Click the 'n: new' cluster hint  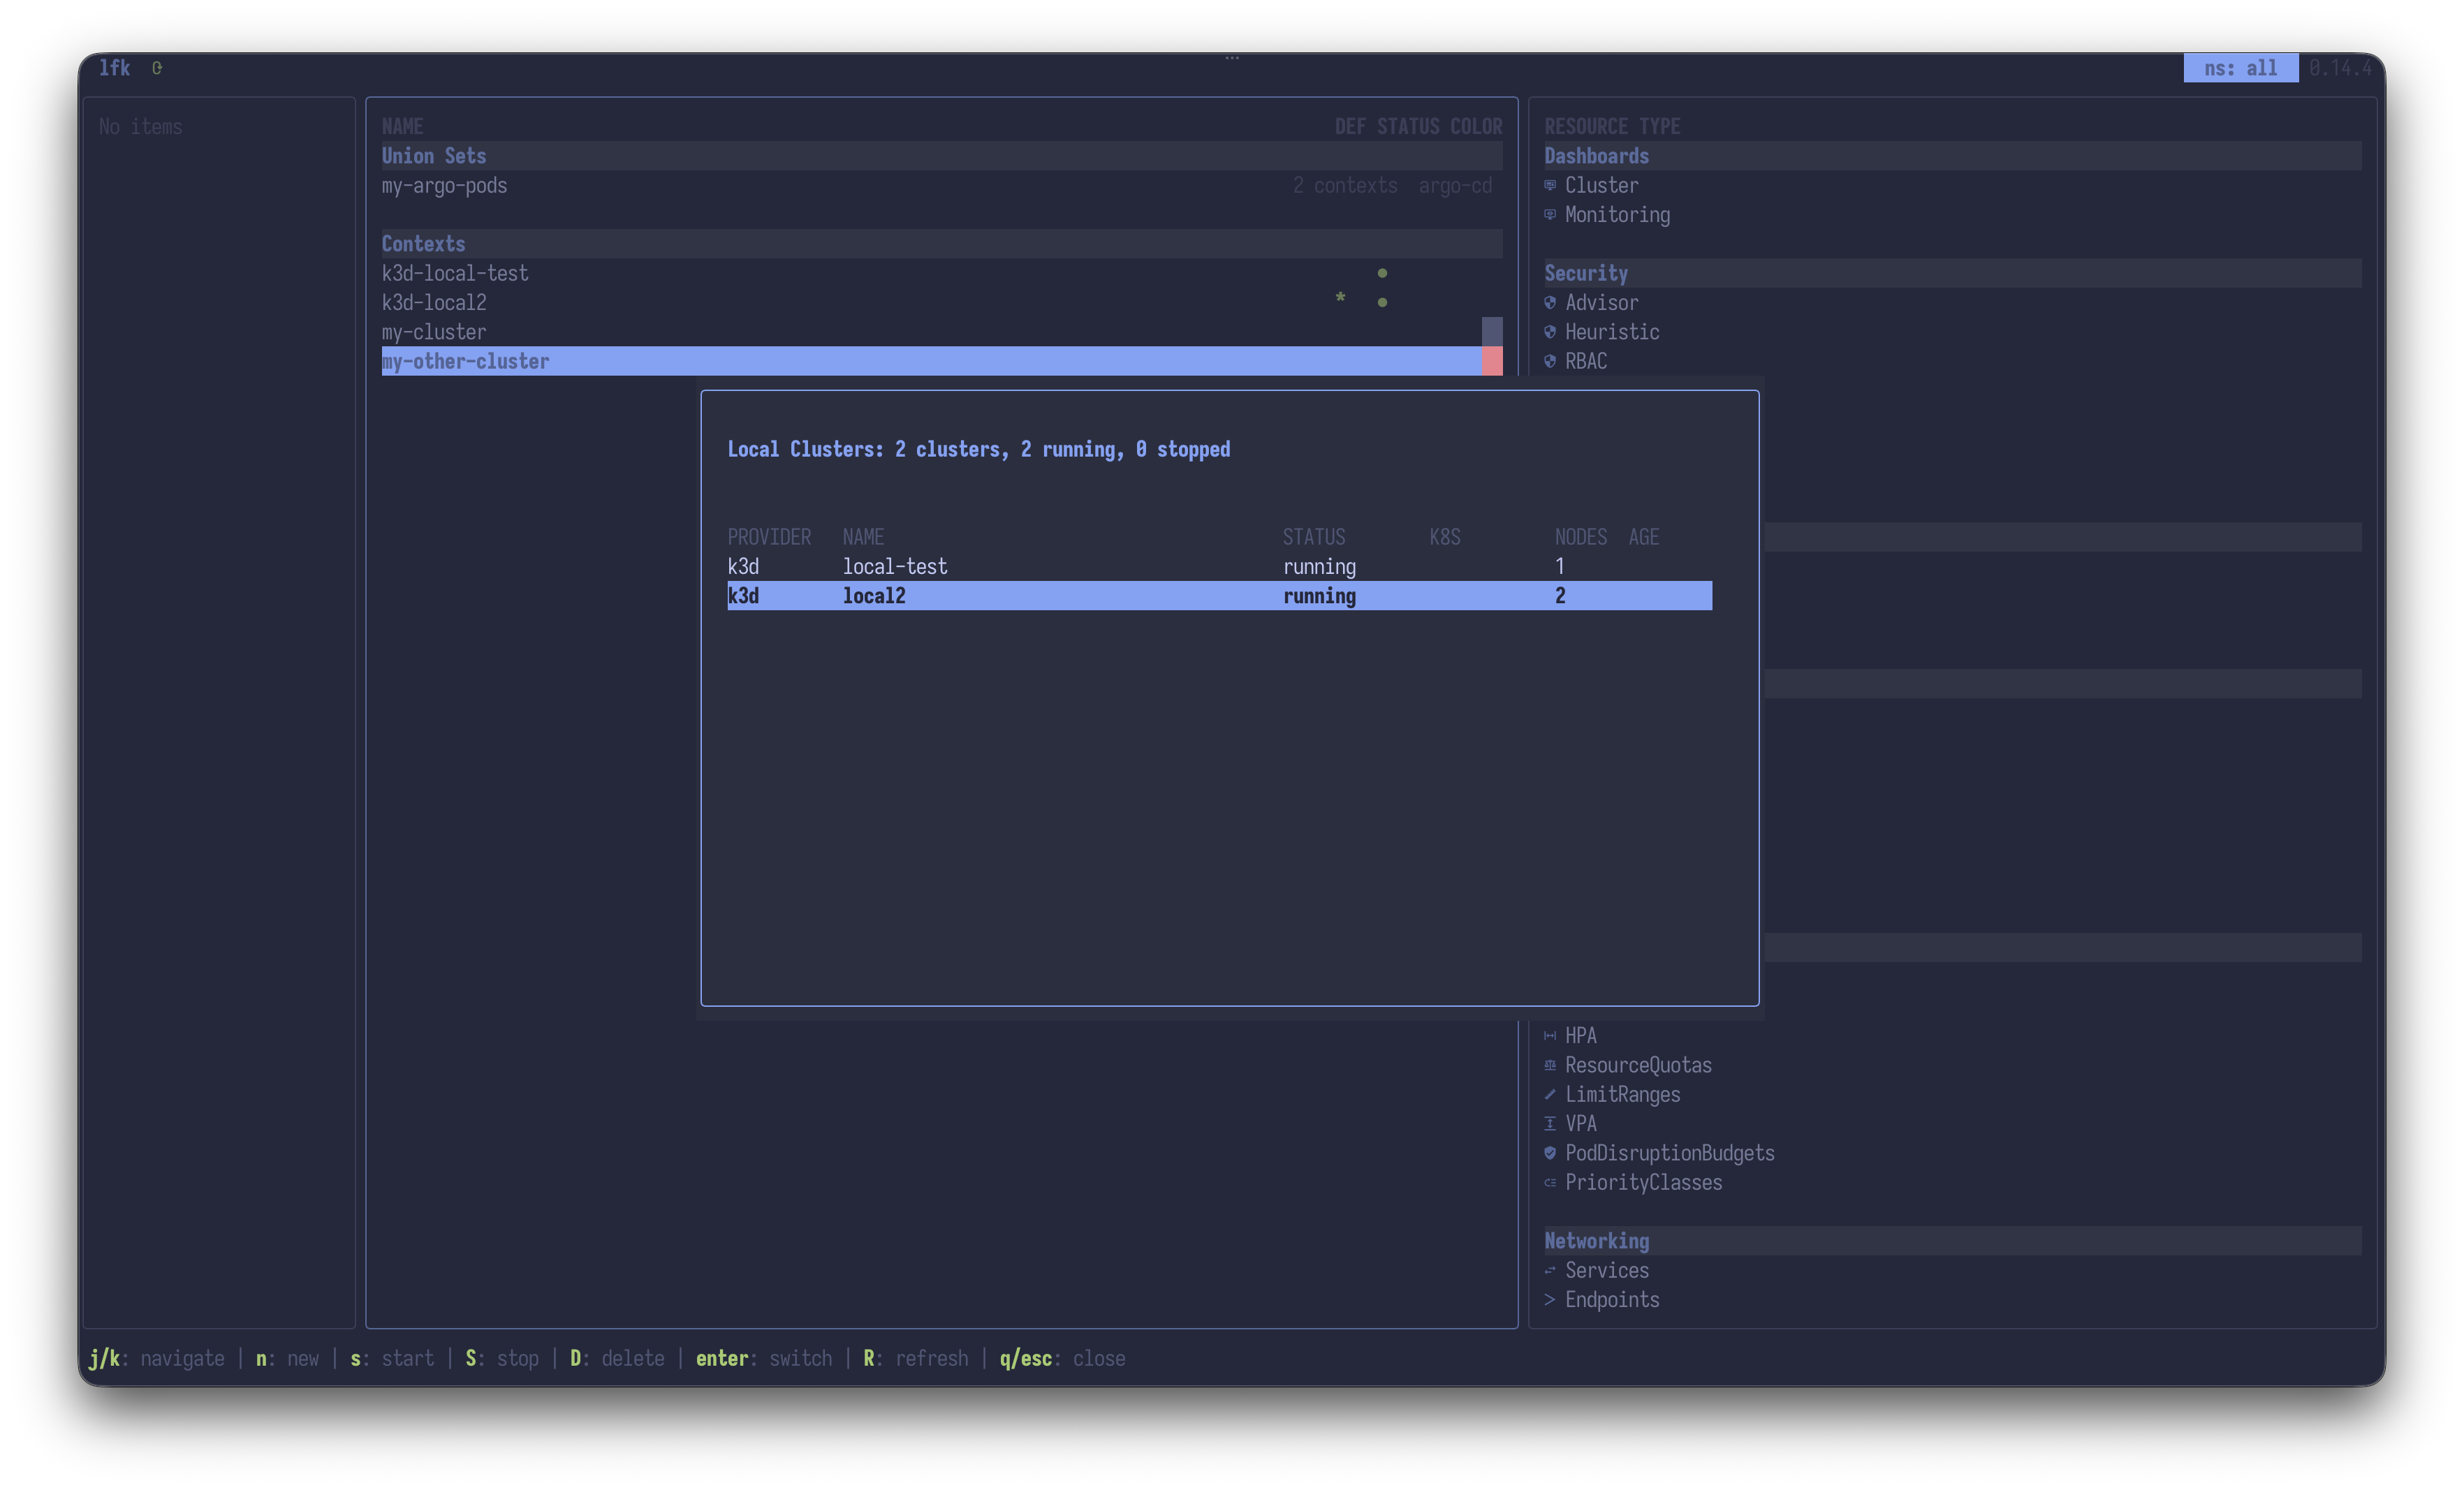point(287,1358)
